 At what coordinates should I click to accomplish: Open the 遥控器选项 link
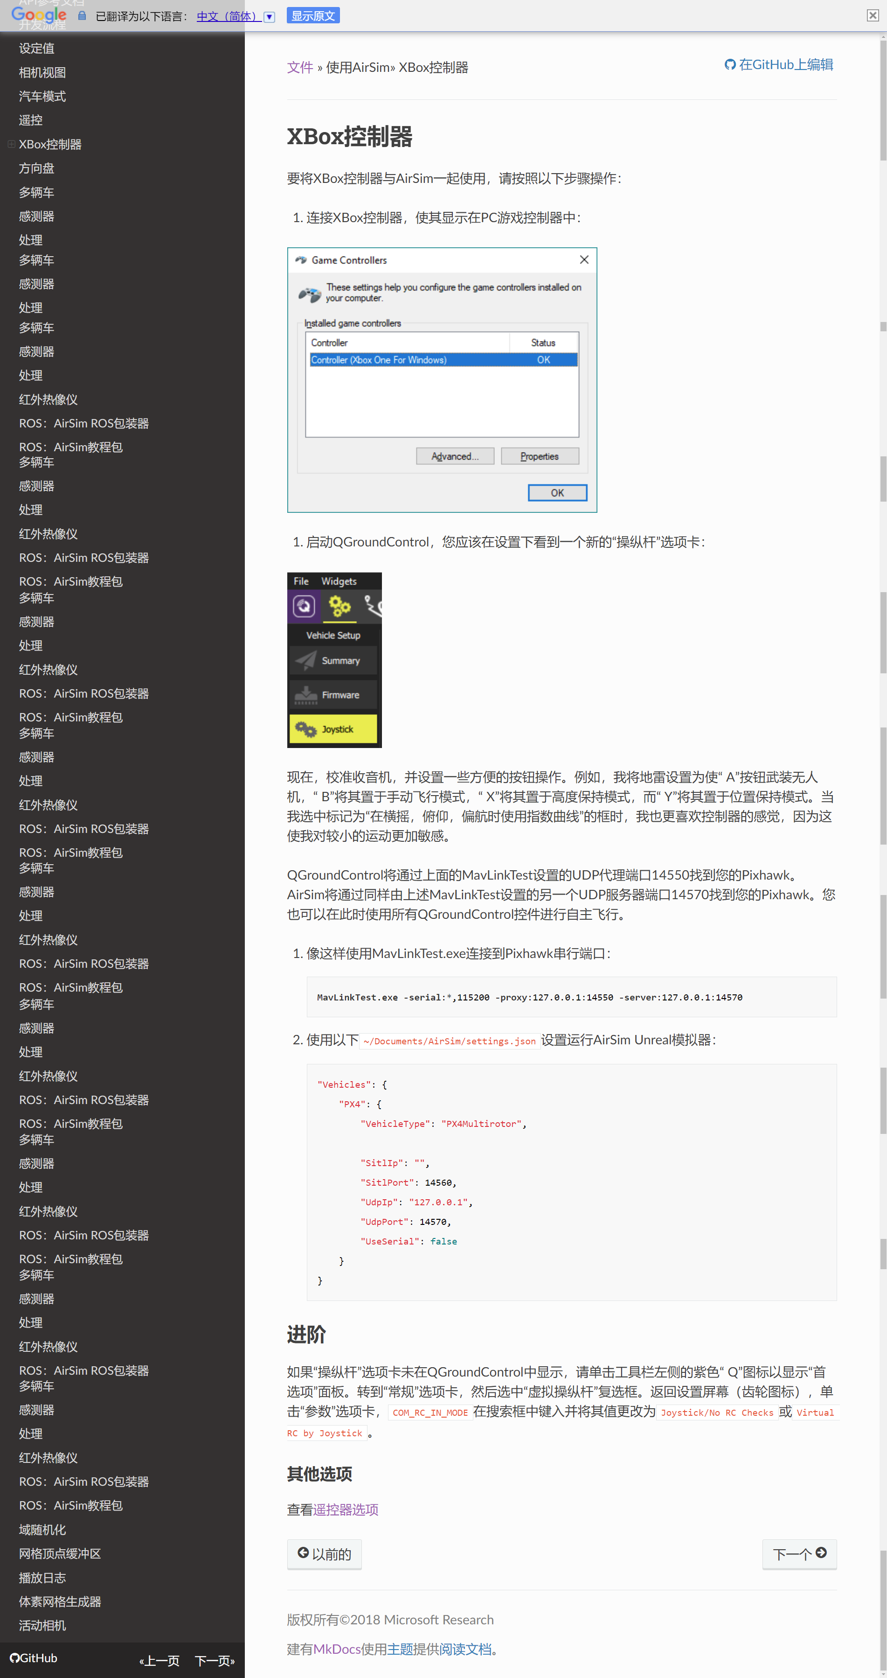pyautogui.click(x=346, y=1509)
